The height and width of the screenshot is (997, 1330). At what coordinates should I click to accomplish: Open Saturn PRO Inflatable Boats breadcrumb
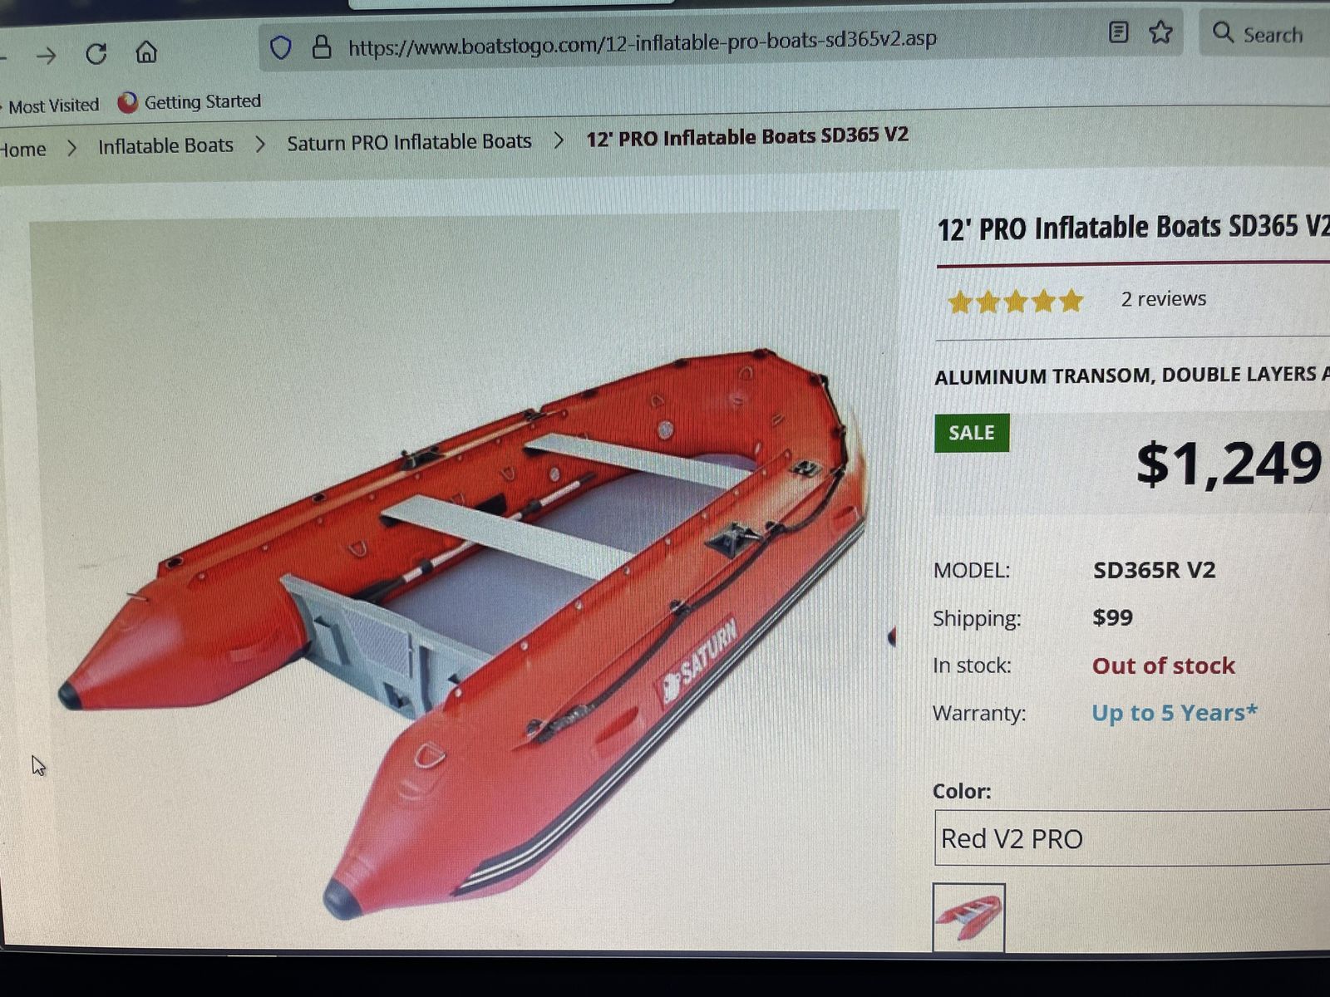tap(409, 142)
